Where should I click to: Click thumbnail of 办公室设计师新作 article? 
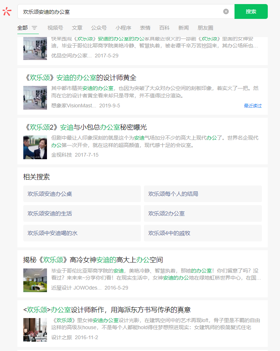(35, 330)
